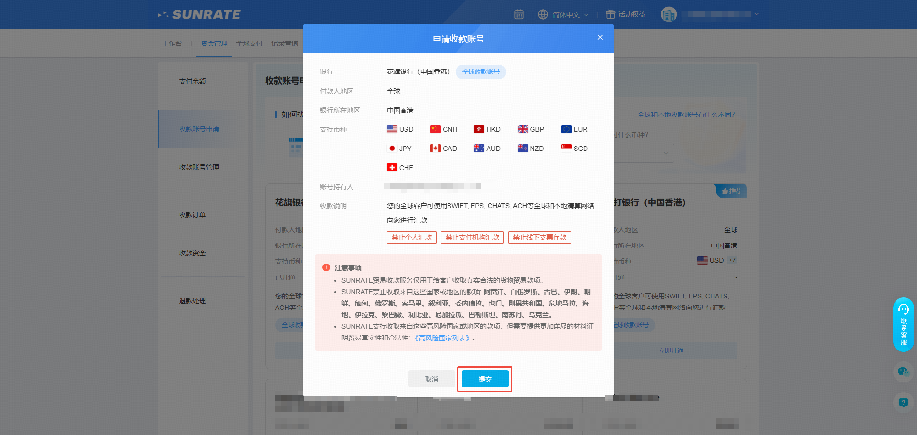The height and width of the screenshot is (435, 917).
Task: Open the currency select dropdown behind dialog
Action: 666,153
